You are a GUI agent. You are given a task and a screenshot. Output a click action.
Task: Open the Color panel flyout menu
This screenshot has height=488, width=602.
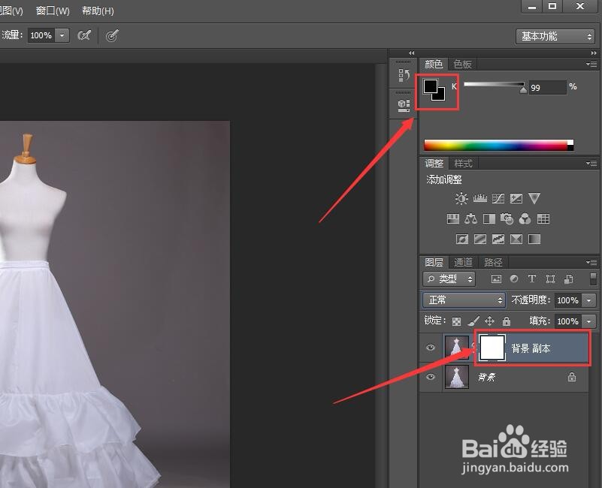(591, 64)
